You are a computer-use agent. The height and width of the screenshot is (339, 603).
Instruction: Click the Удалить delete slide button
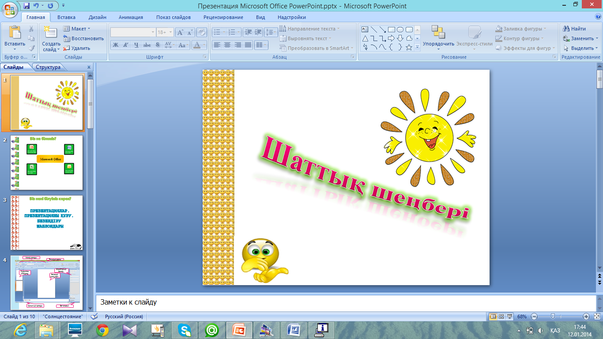(x=77, y=48)
